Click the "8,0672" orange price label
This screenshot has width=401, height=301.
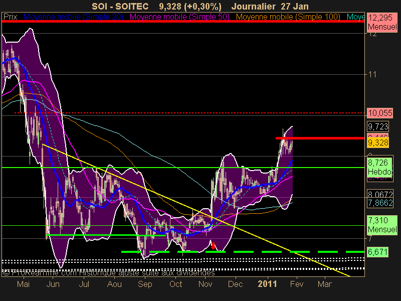coord(380,194)
